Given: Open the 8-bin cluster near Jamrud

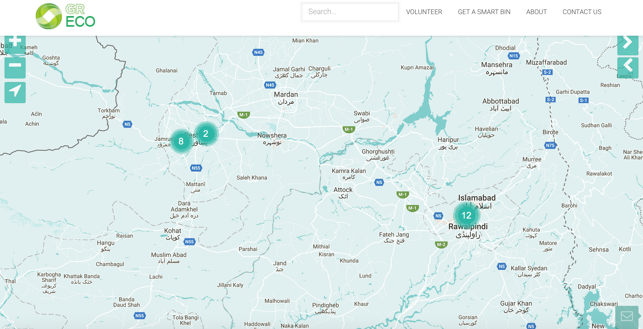Looking at the screenshot, I should [181, 141].
